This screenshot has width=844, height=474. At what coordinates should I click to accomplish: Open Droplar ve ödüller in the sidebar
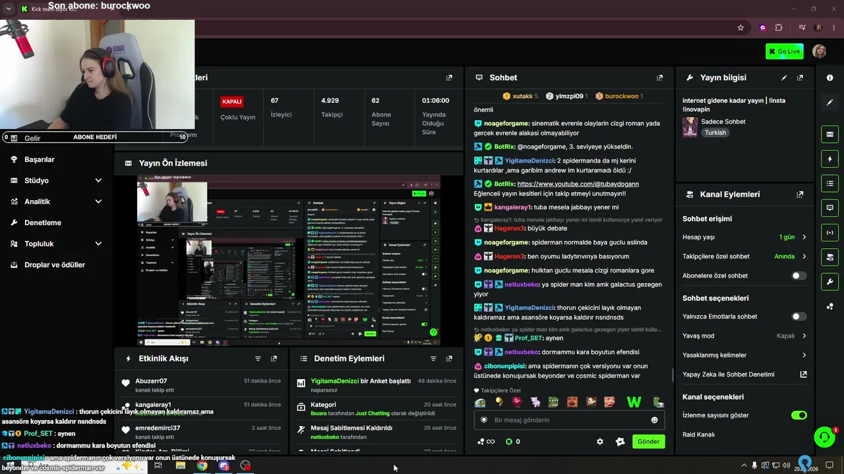click(x=56, y=265)
